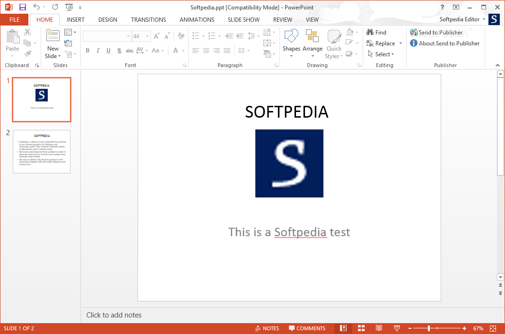Click the Save icon in quick access toolbar
Image resolution: width=505 pixels, height=334 pixels.
click(x=23, y=7)
